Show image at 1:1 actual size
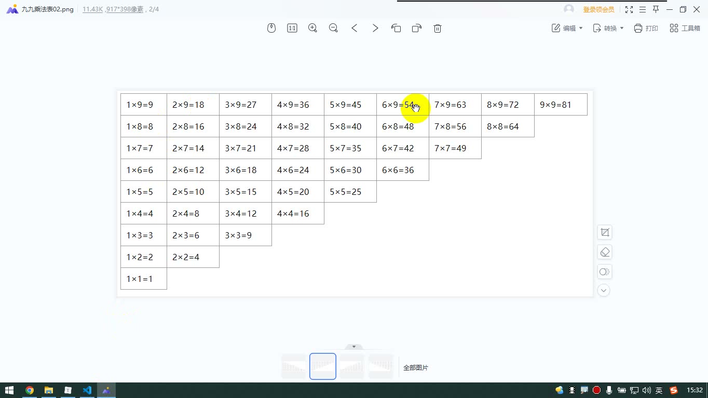Viewport: 708px width, 398px height. (292, 28)
